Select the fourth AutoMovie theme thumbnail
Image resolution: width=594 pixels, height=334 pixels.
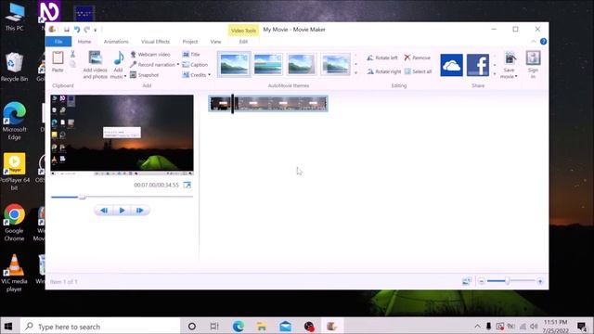coord(335,64)
